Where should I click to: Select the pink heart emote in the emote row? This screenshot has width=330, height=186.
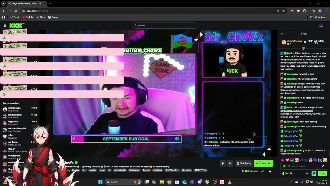pos(287,160)
